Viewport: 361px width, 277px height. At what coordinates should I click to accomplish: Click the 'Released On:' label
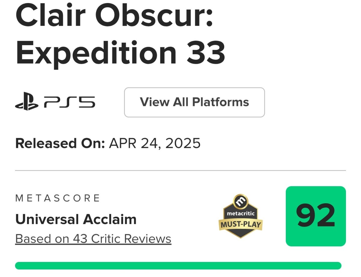coord(60,143)
